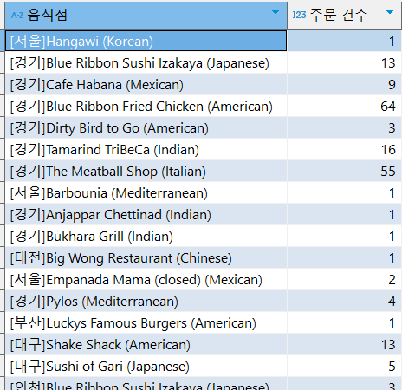
Task: Click order count 13 for Shake Shack
Action: point(345,344)
